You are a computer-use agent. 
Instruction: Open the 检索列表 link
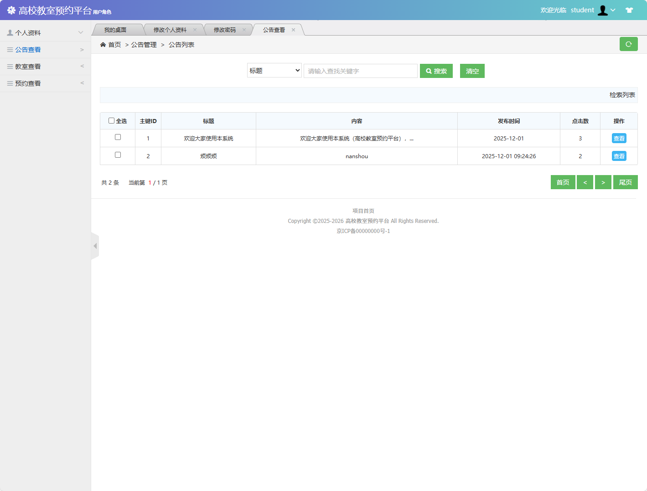pyautogui.click(x=621, y=95)
